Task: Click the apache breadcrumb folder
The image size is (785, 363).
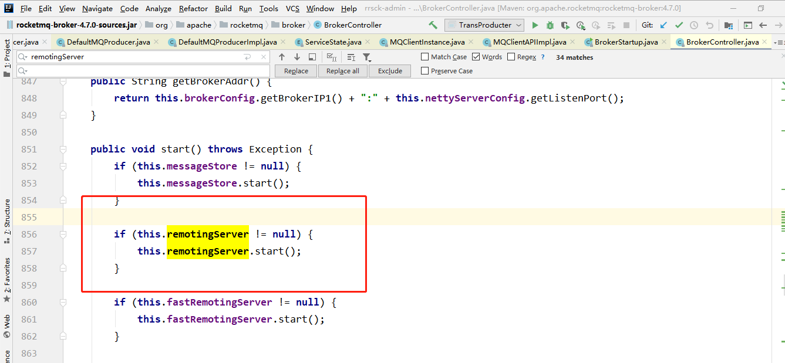Action: click(x=194, y=25)
